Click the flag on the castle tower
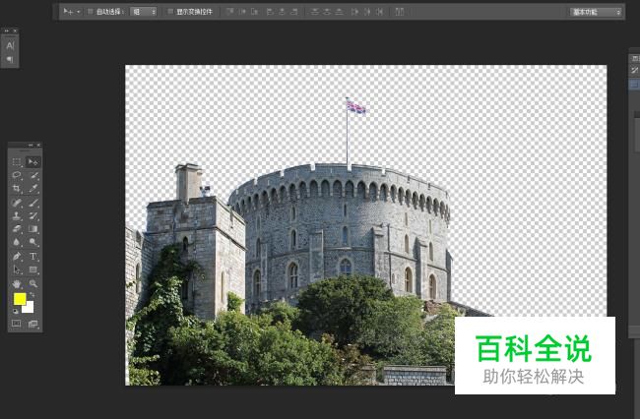Viewport: 640px width, 419px height. 355,107
